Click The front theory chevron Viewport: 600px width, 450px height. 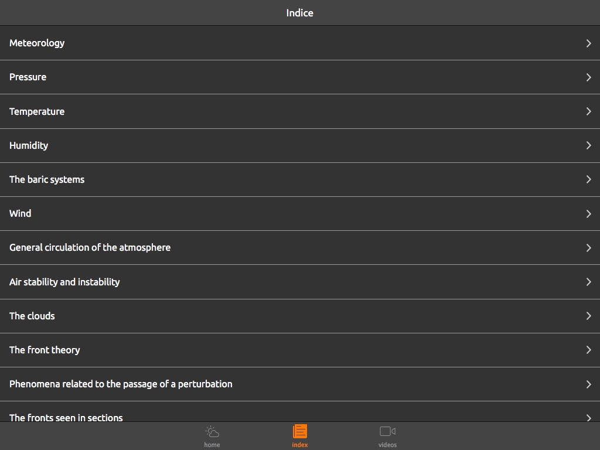[x=588, y=350]
